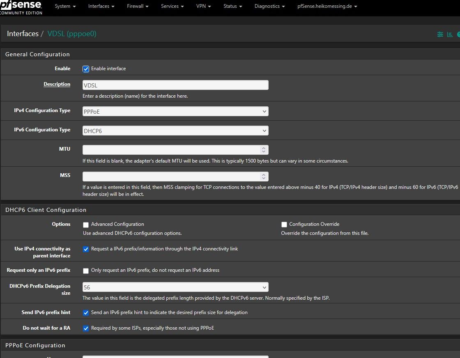Viewport: 460px width, 358px height.
Task: Click the MSS clamping help text
Action: (270, 190)
